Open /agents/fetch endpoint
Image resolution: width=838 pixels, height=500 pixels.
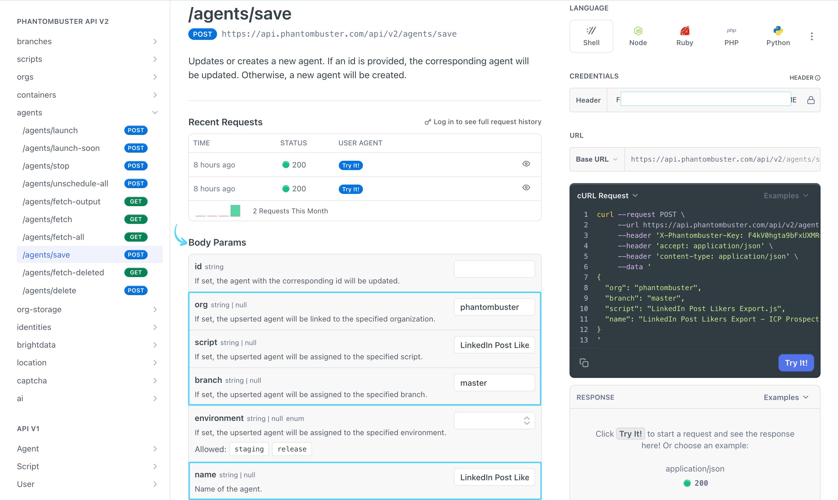coord(89,219)
